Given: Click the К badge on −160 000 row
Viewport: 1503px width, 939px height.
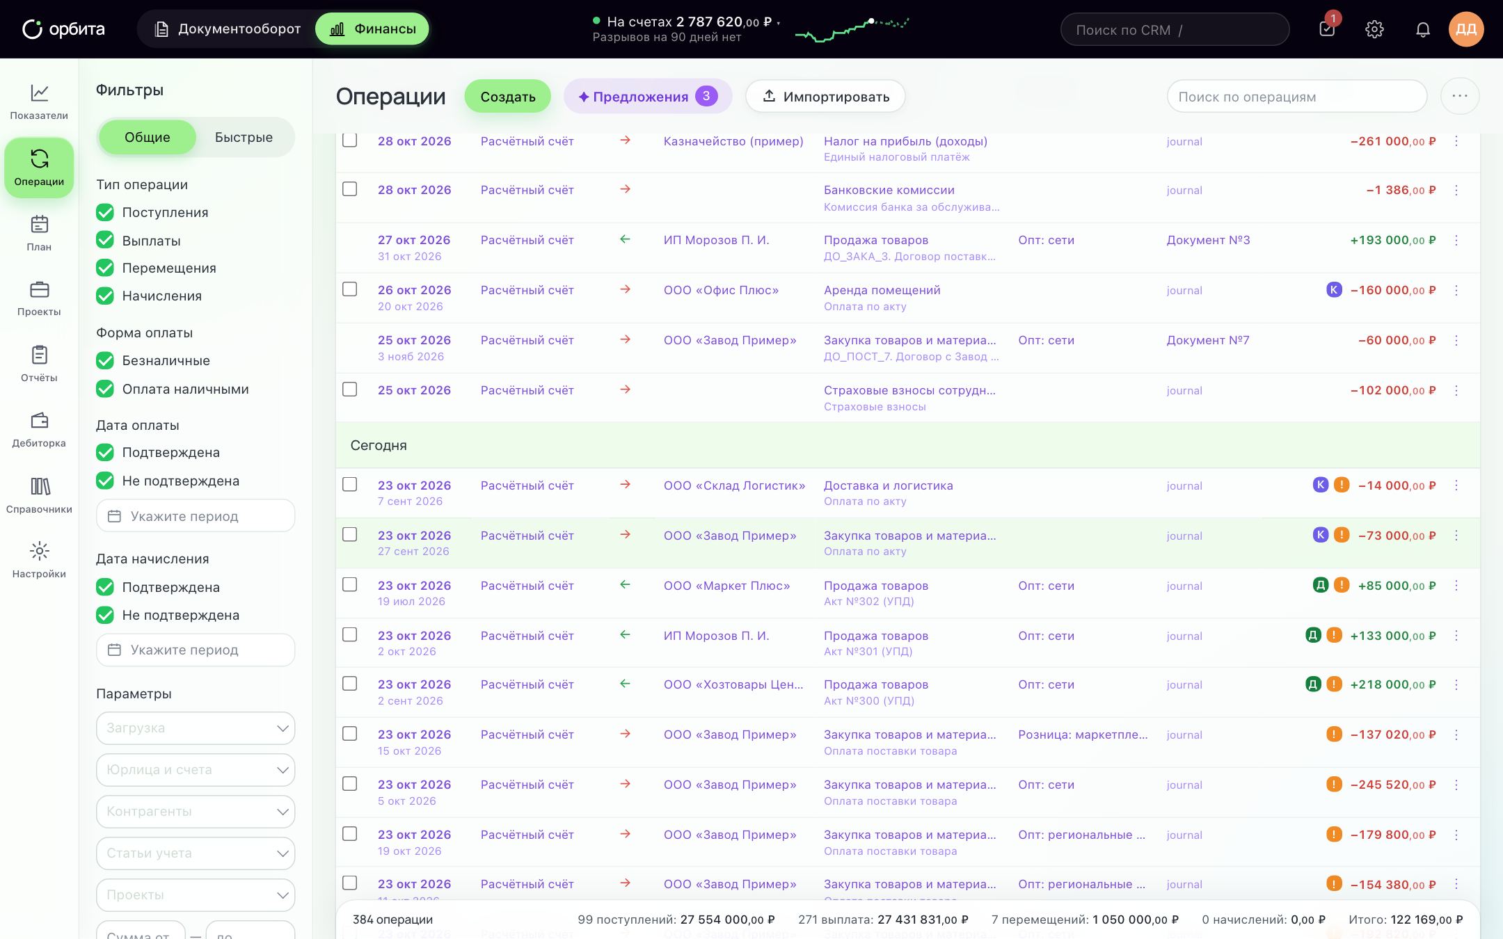Looking at the screenshot, I should [1333, 289].
